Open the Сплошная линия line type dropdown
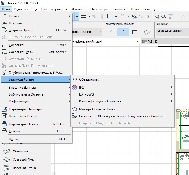The image size is (189, 175). 172,32
